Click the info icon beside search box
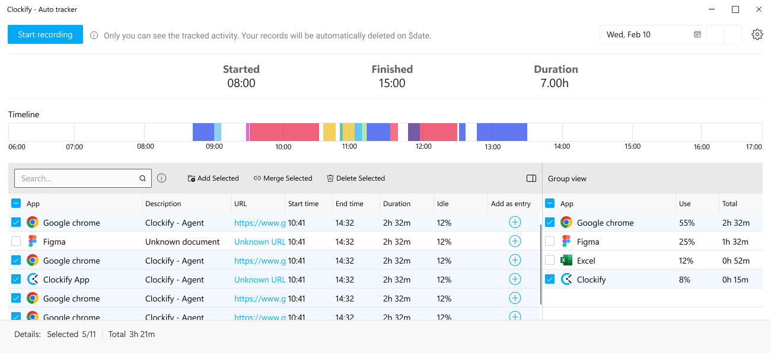This screenshot has width=771, height=353. point(161,178)
